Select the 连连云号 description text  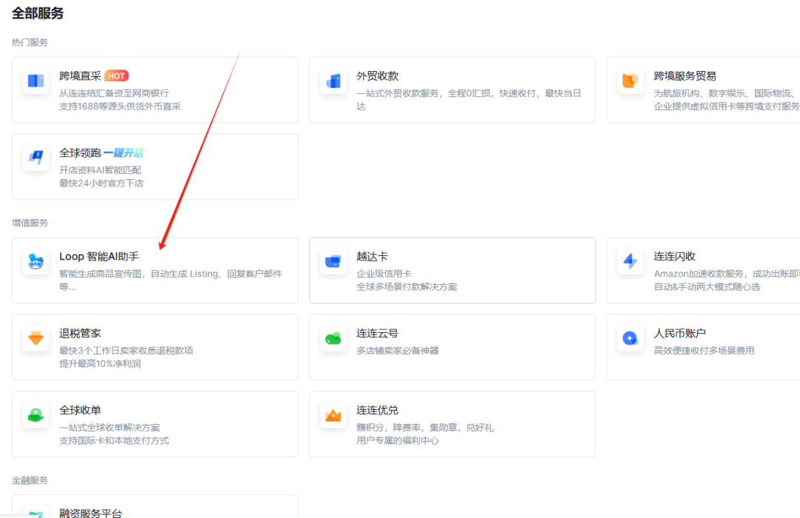point(397,351)
